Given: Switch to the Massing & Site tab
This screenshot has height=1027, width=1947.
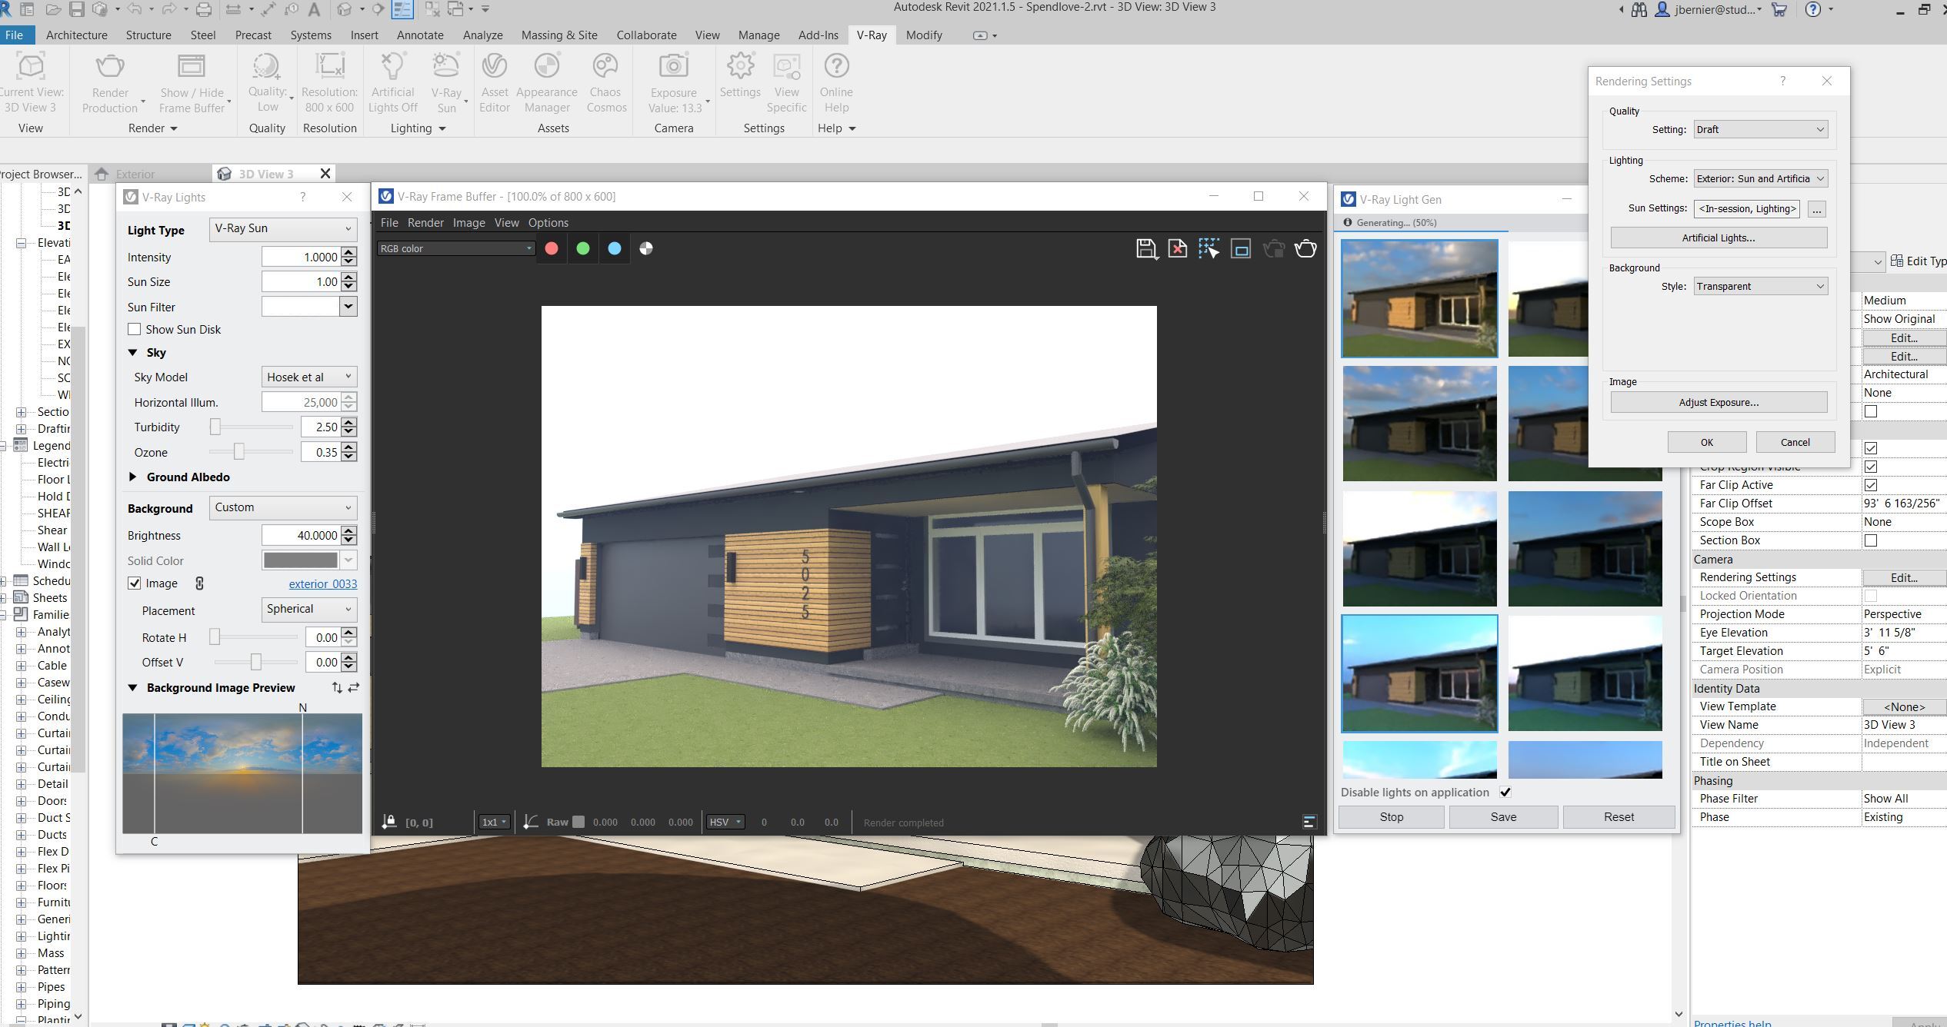Looking at the screenshot, I should [x=559, y=35].
